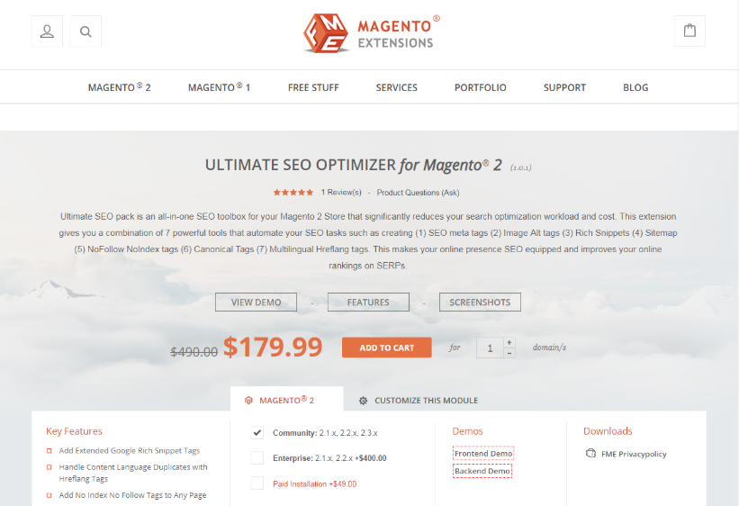739x506 pixels.
Task: Click the FME Magento Extensions logo
Action: 372,33
